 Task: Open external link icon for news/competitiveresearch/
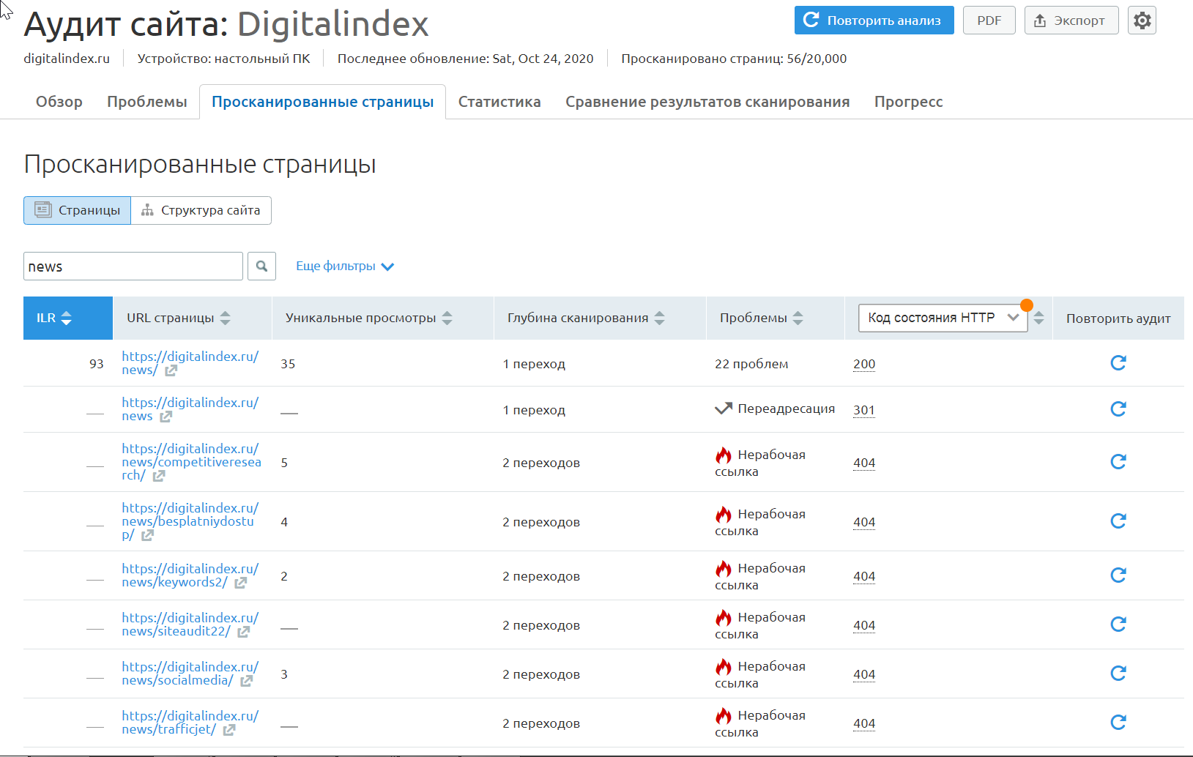(x=159, y=476)
